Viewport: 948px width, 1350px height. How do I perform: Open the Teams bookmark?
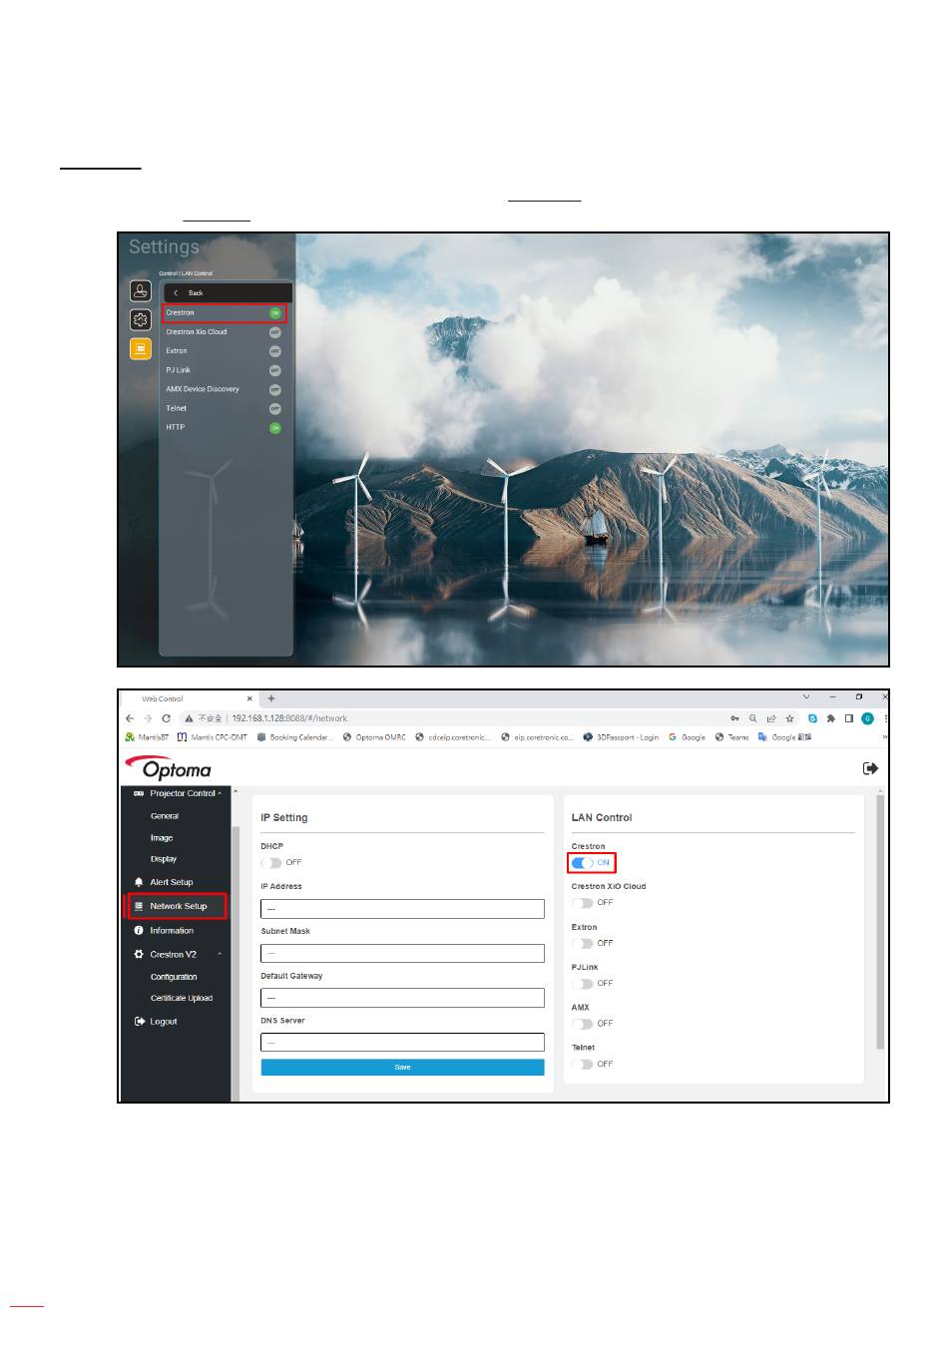[731, 737]
